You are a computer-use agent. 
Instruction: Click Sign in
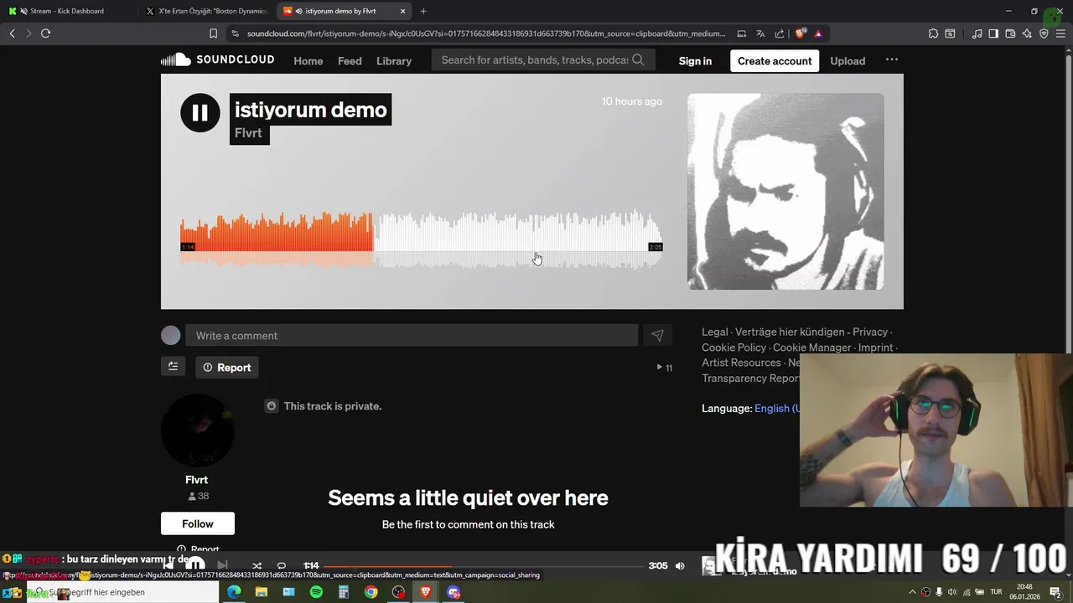point(695,61)
